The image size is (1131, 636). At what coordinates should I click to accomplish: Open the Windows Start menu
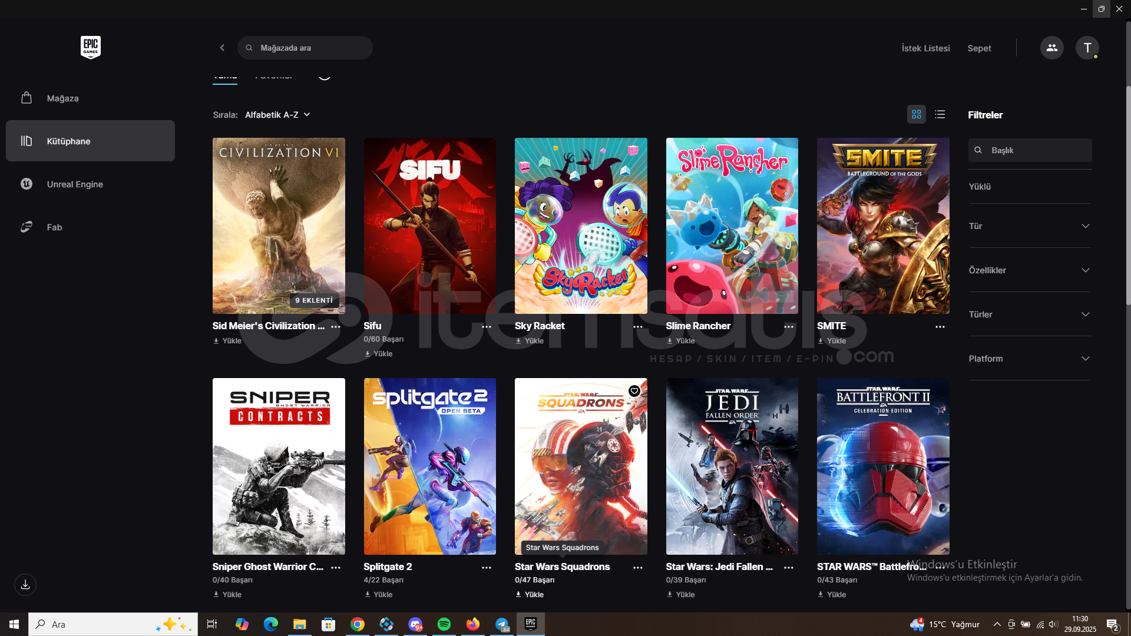14,624
